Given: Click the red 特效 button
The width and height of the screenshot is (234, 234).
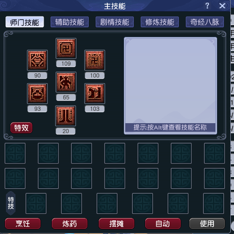Looking at the screenshot, I should 21,128.
